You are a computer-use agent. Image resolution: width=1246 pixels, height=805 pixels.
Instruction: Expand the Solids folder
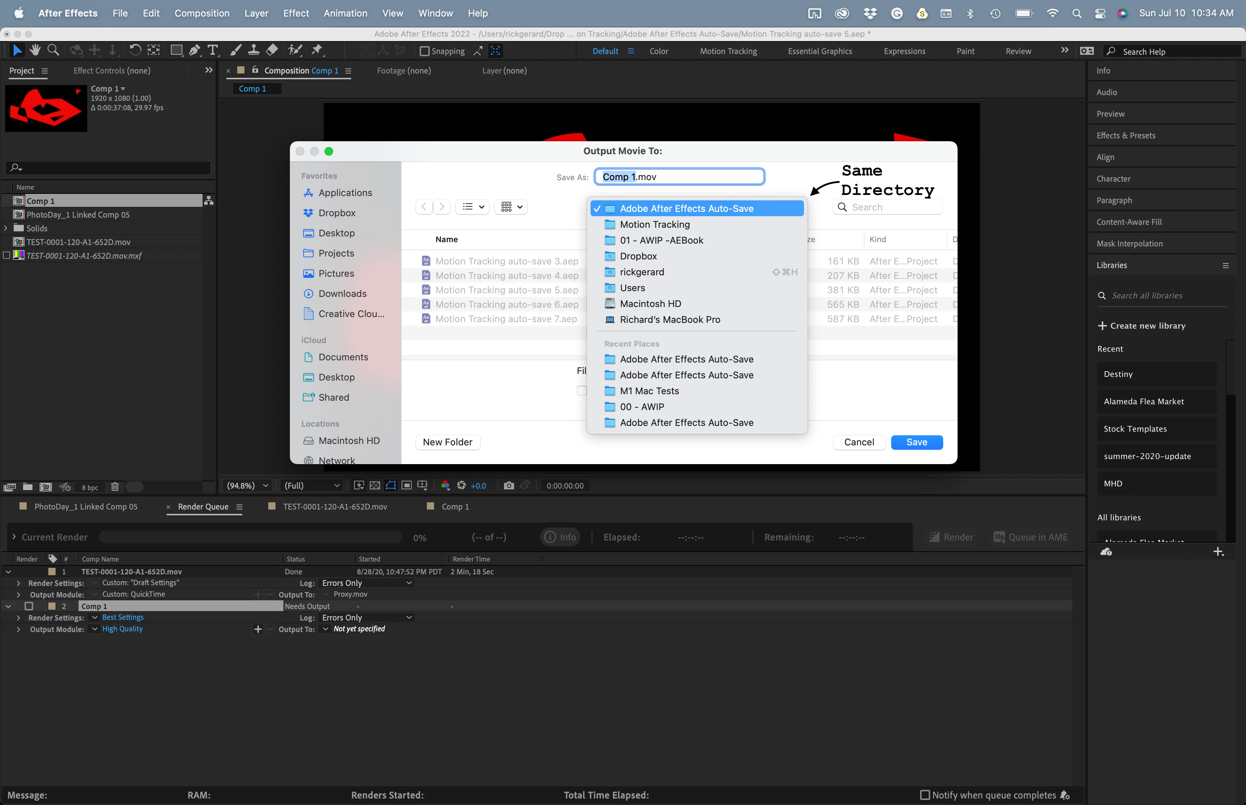pyautogui.click(x=6, y=228)
